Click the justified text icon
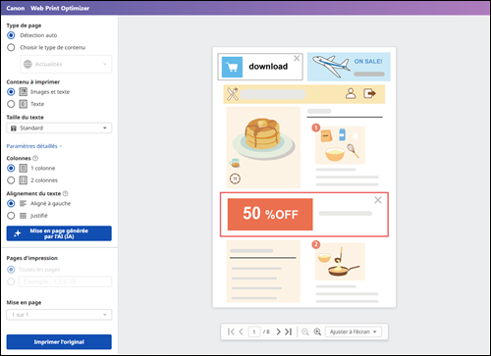The height and width of the screenshot is (356, 491). pyautogui.click(x=23, y=216)
